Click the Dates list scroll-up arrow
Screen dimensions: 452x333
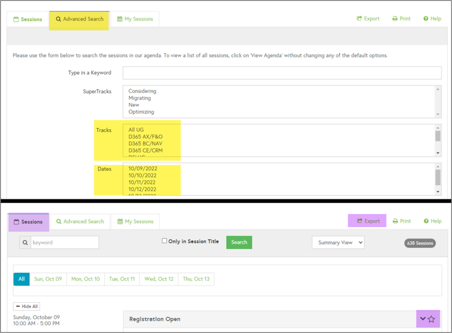click(x=438, y=167)
